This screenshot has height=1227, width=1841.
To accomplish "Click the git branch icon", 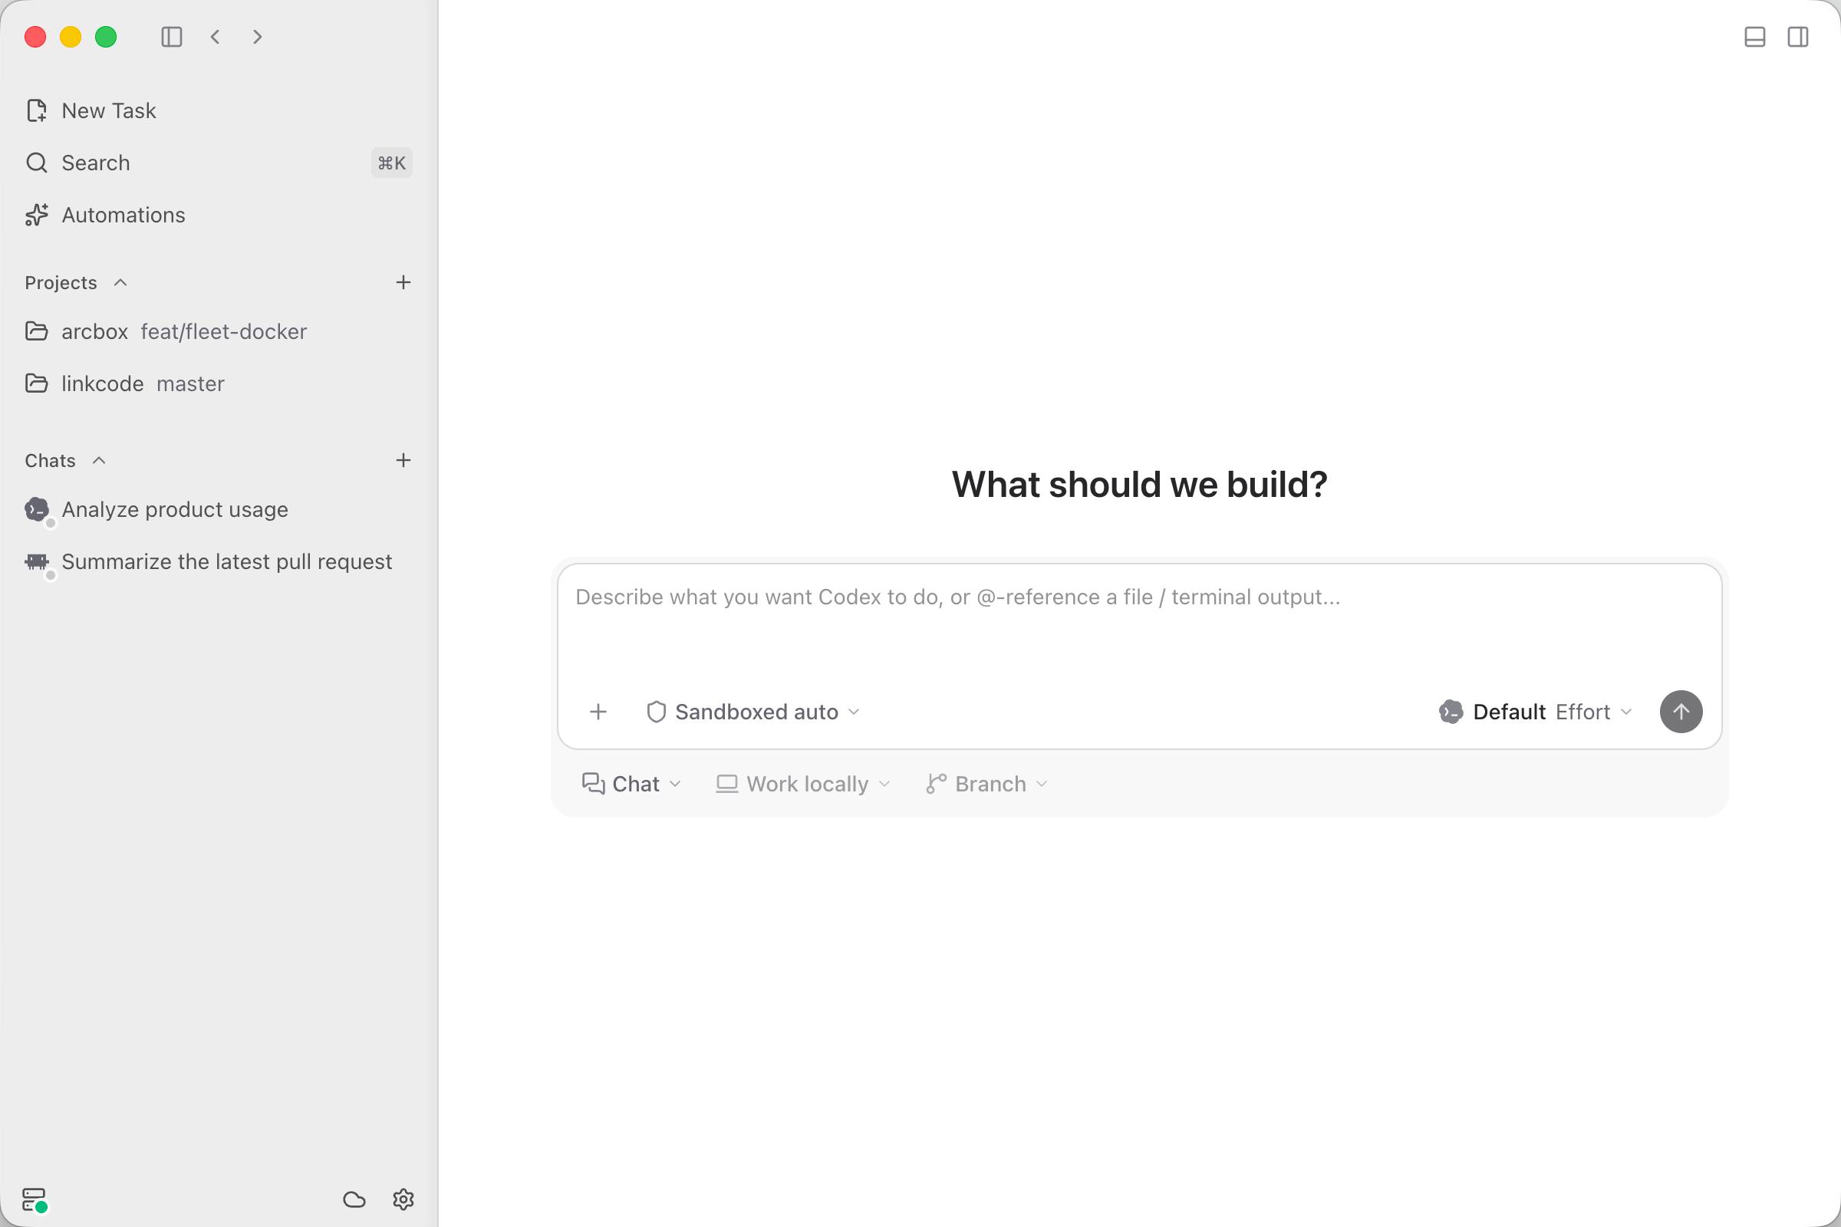I will [936, 783].
